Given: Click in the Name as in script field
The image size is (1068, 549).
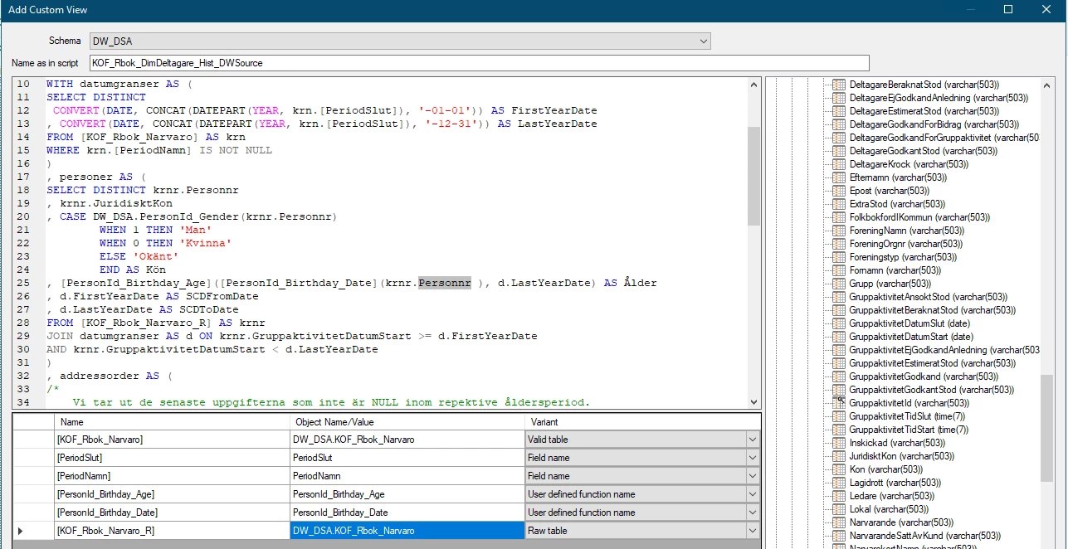Looking at the screenshot, I should (x=479, y=63).
